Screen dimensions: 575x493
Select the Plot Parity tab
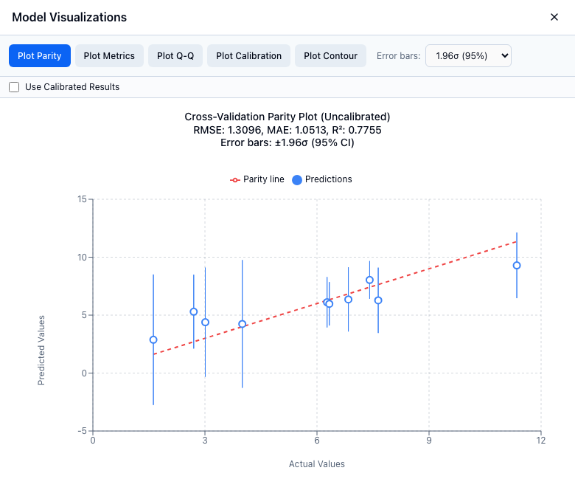click(x=40, y=56)
